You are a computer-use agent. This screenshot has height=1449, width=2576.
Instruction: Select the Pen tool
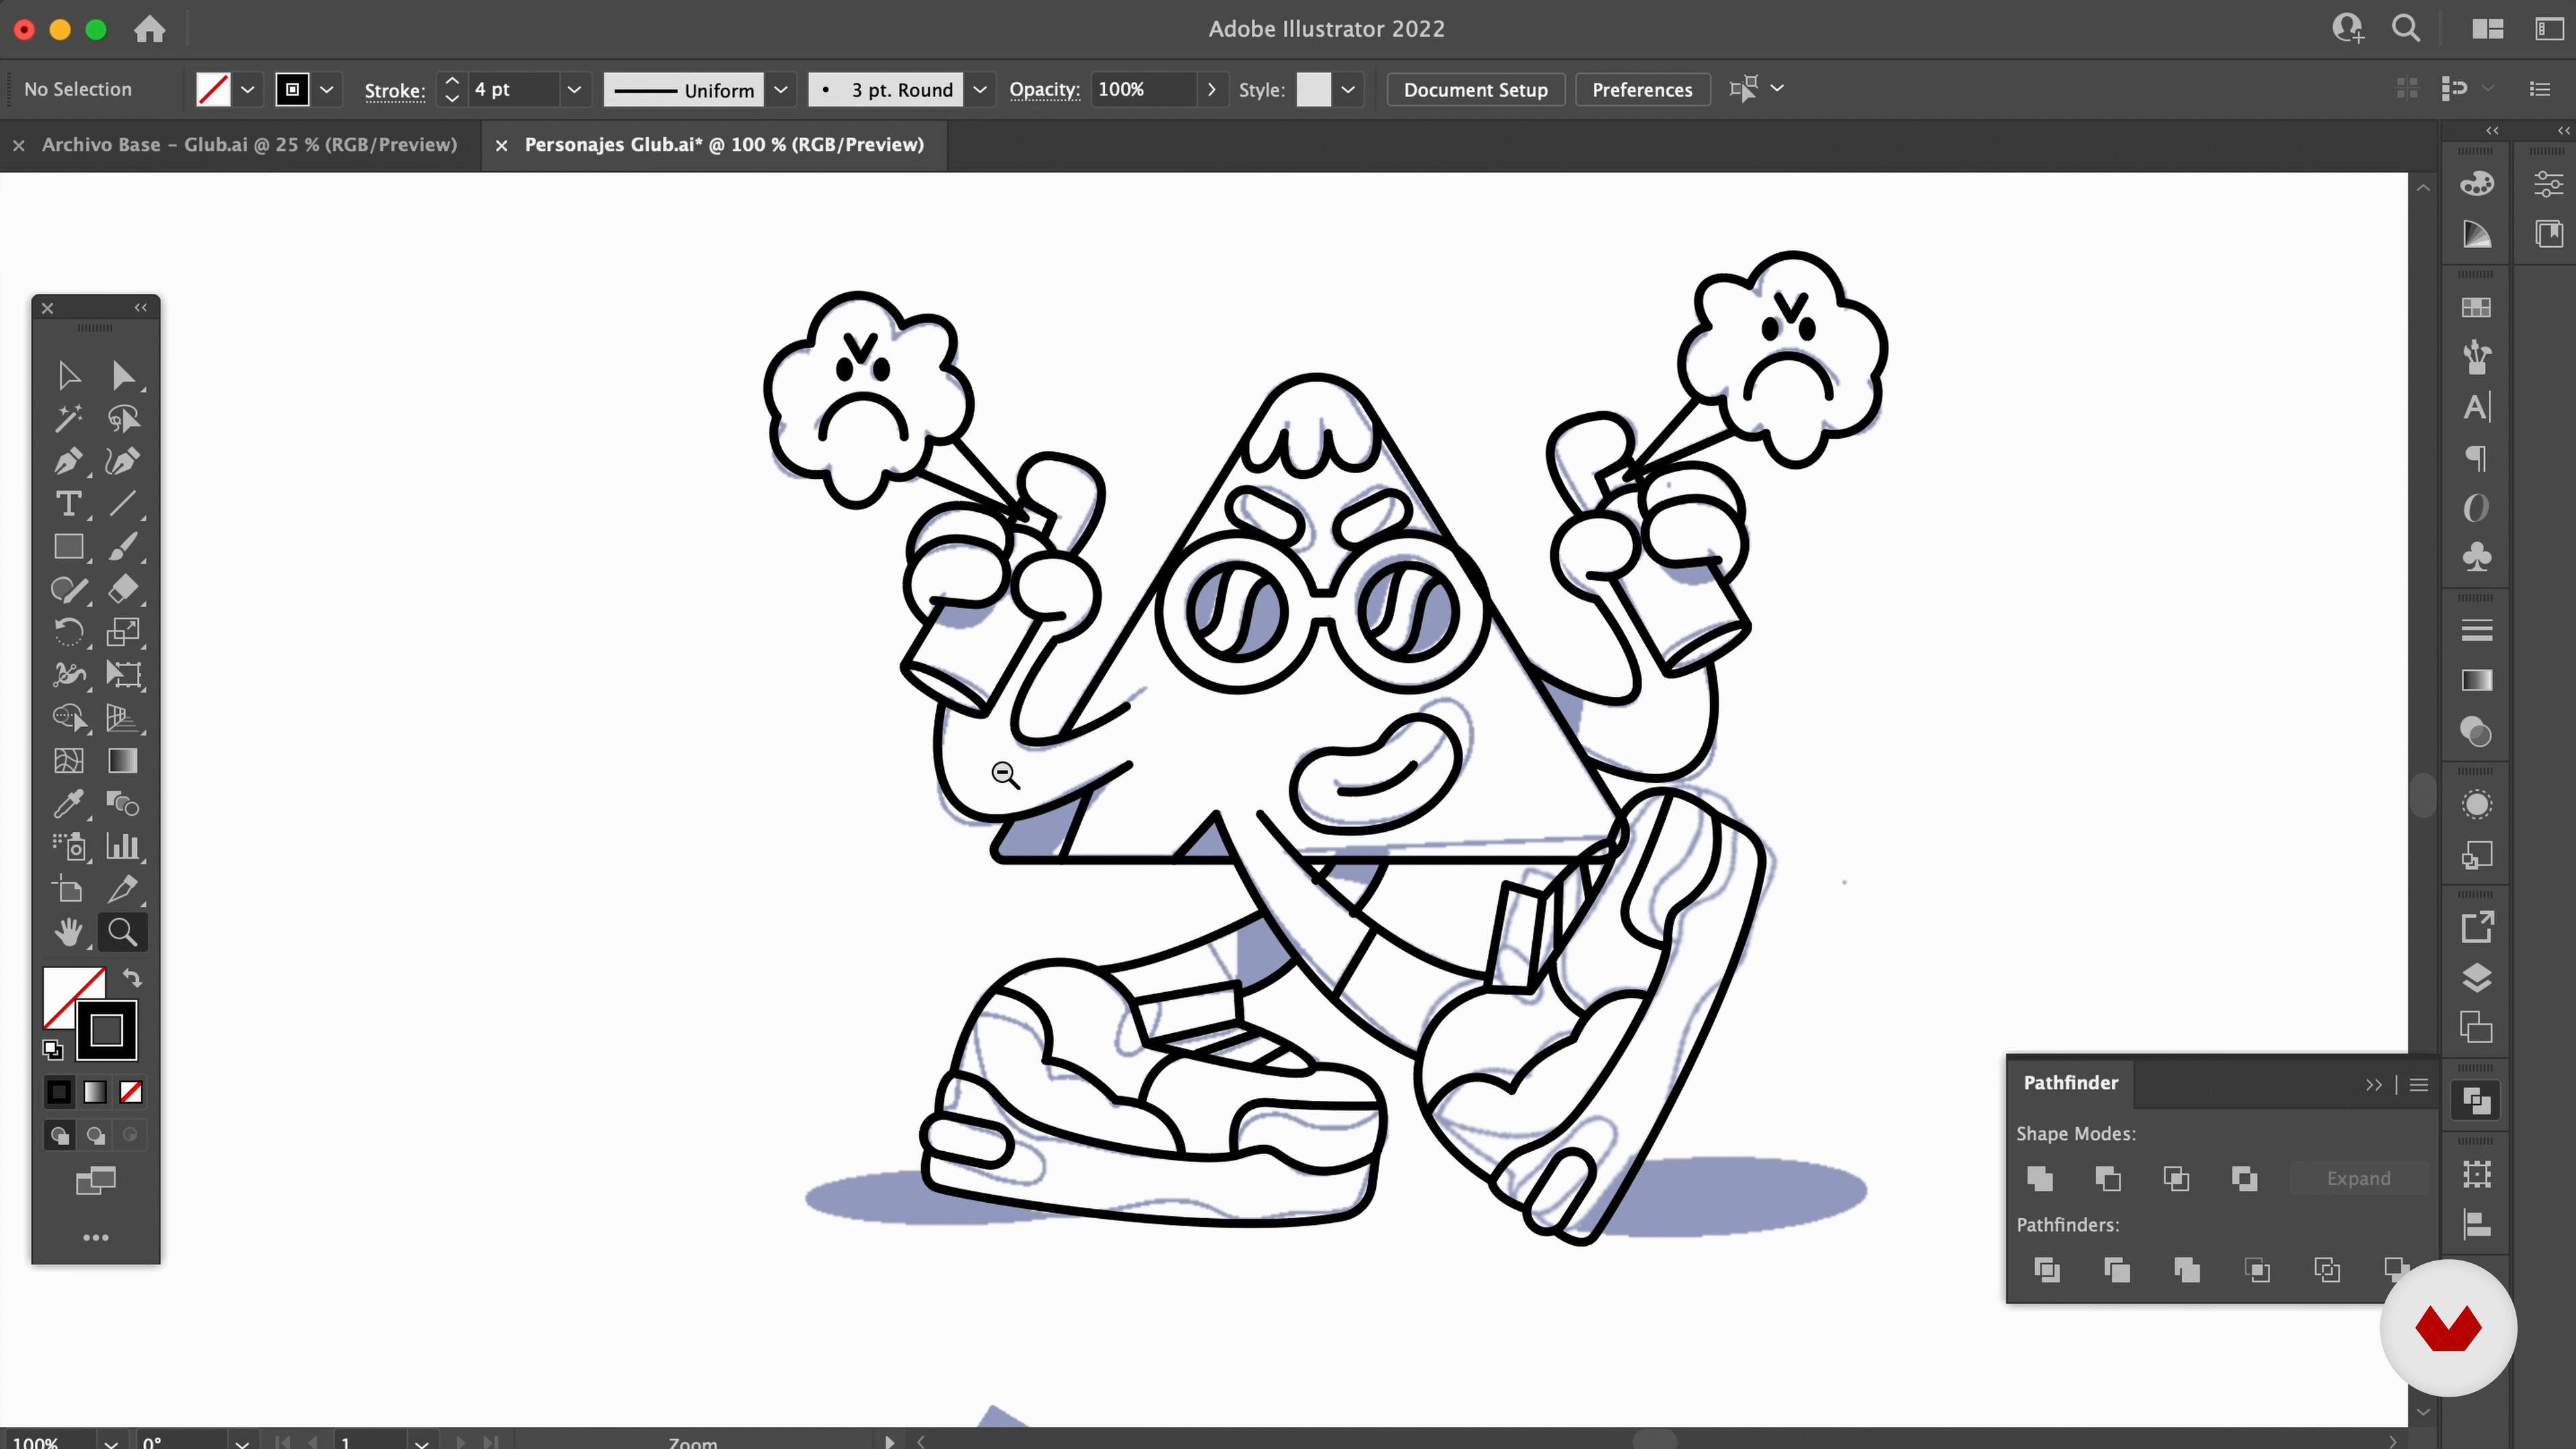tap(68, 461)
